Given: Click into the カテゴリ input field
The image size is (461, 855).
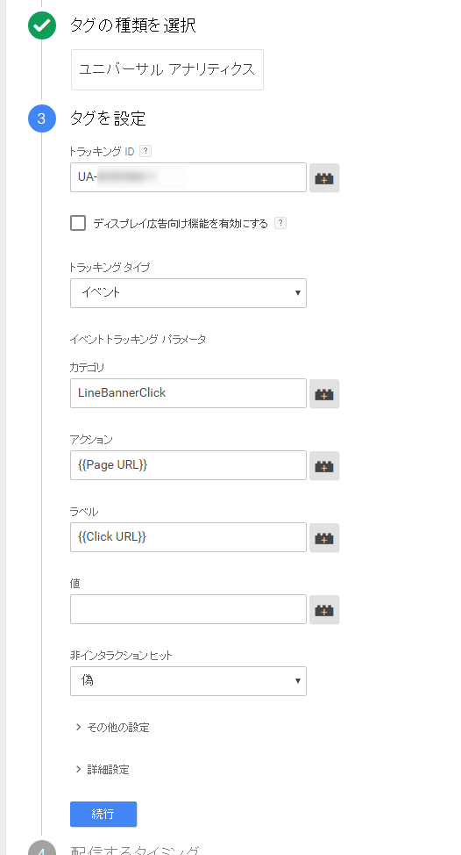Looking at the screenshot, I should (x=188, y=393).
